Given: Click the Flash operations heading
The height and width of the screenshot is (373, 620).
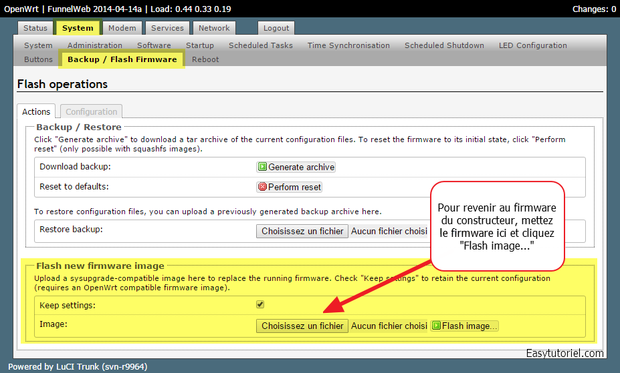Looking at the screenshot, I should coord(62,84).
